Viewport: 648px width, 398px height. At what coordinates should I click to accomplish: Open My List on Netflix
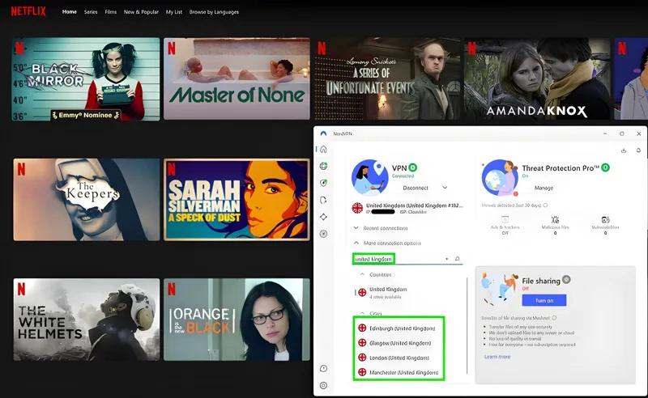click(173, 12)
